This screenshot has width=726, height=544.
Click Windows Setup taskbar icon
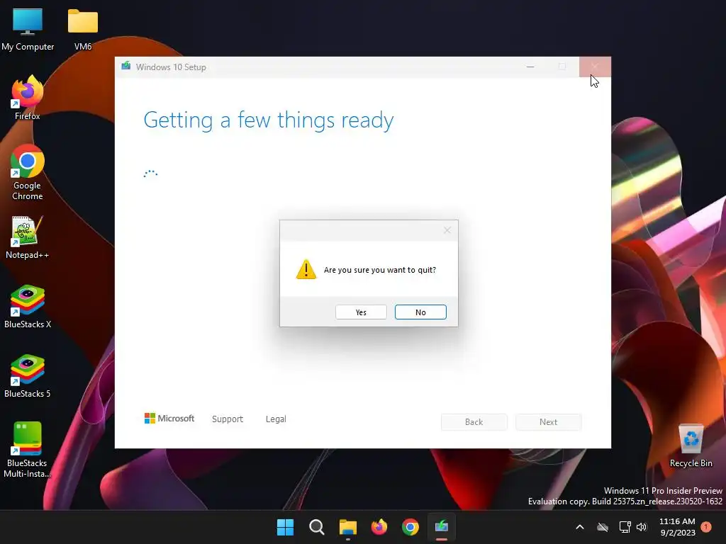442,527
